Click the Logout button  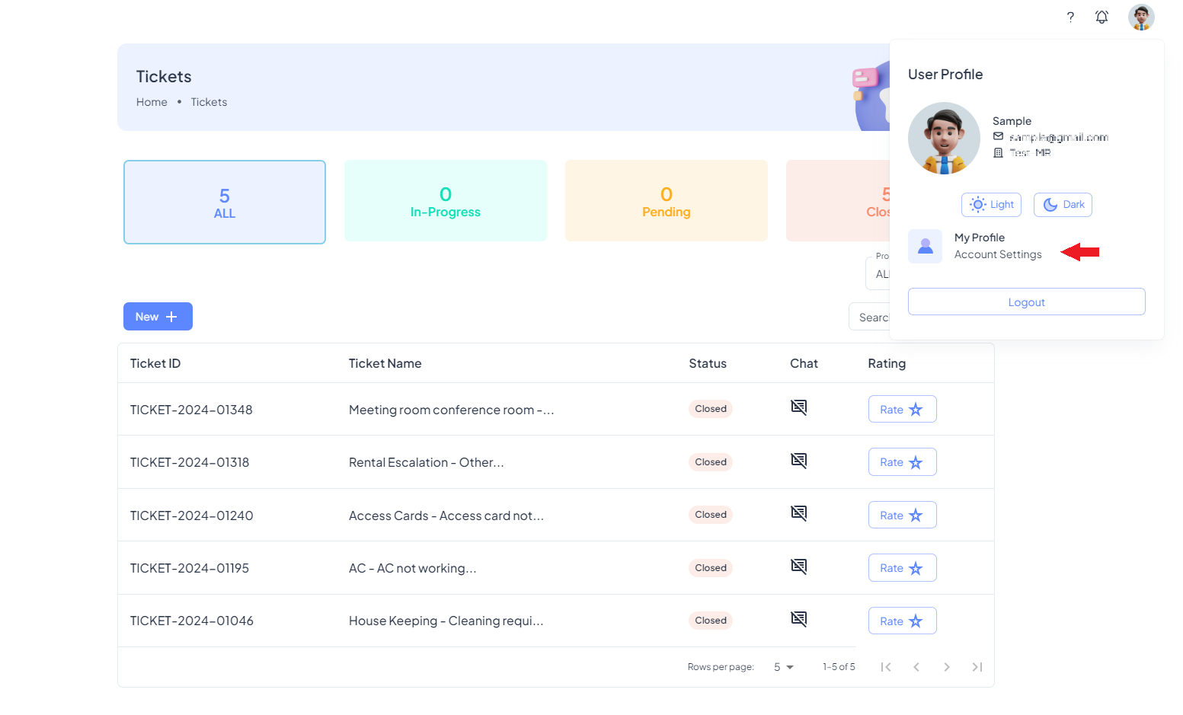click(1027, 302)
